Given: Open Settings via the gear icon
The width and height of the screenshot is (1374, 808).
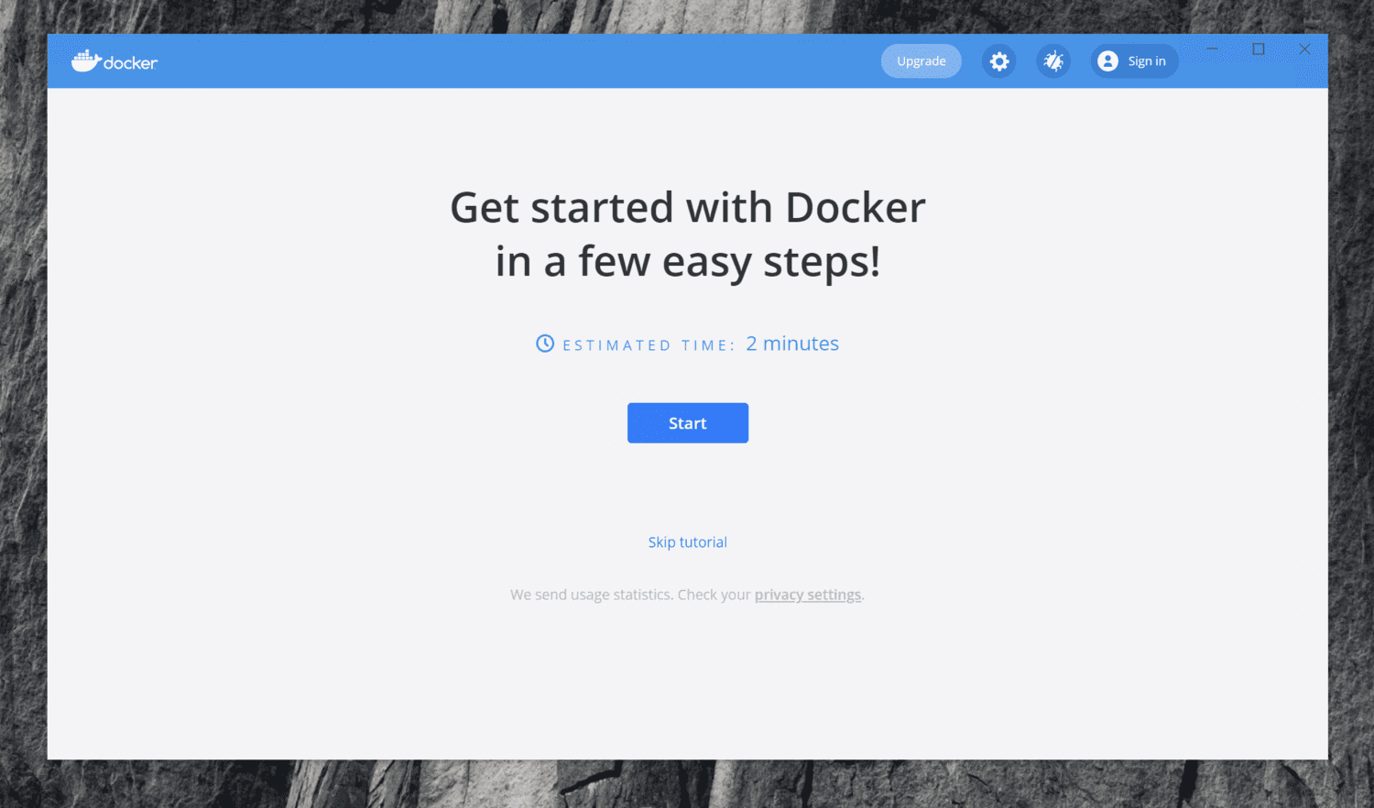Looking at the screenshot, I should click(999, 61).
